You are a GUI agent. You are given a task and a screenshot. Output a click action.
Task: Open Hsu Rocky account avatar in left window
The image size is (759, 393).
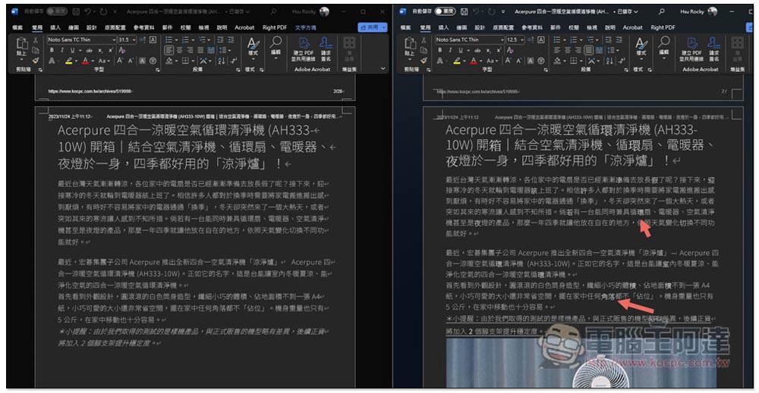point(324,11)
